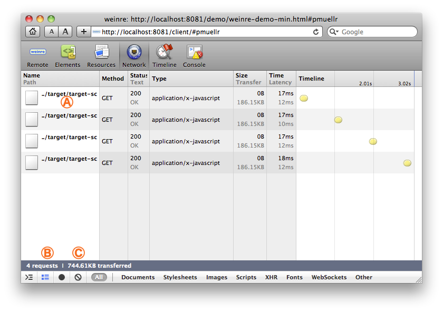The image size is (443, 312).
Task: Clear the network log
Action: click(x=78, y=277)
